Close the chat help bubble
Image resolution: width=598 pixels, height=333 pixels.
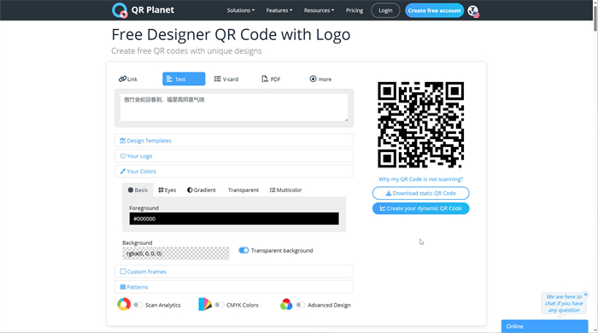tap(585, 295)
